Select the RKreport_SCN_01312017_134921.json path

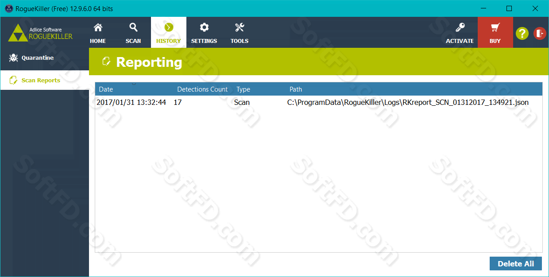[408, 102]
